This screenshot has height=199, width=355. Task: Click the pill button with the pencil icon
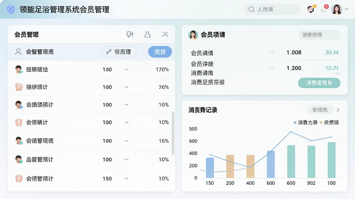(119, 52)
